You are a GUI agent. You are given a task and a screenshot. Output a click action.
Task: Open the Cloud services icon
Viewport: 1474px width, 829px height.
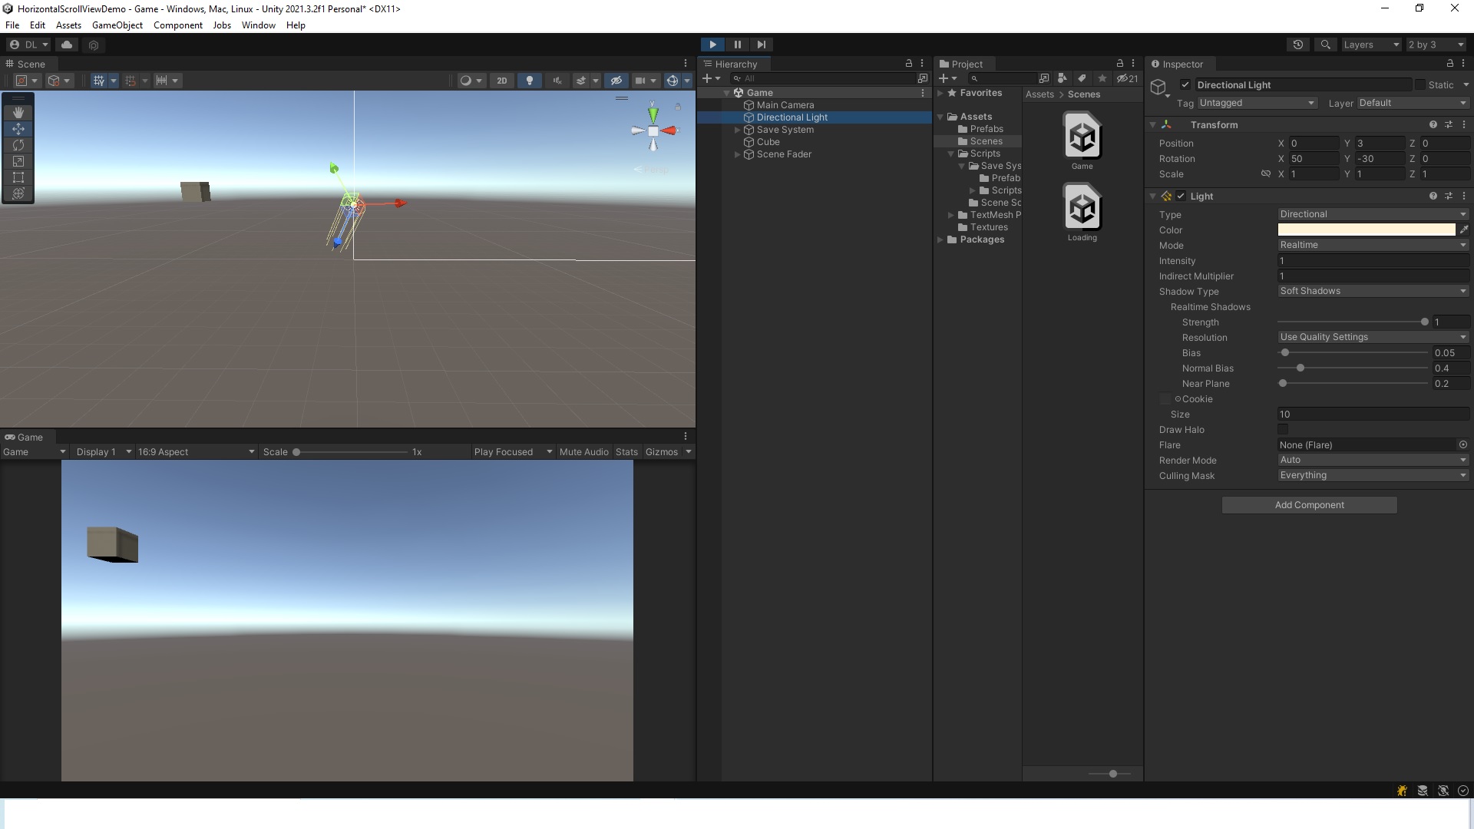67,45
